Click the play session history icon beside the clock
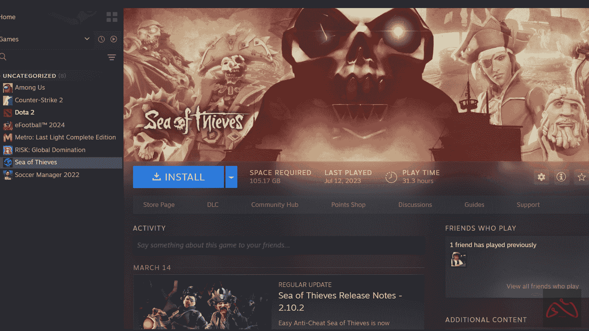 [x=114, y=39]
